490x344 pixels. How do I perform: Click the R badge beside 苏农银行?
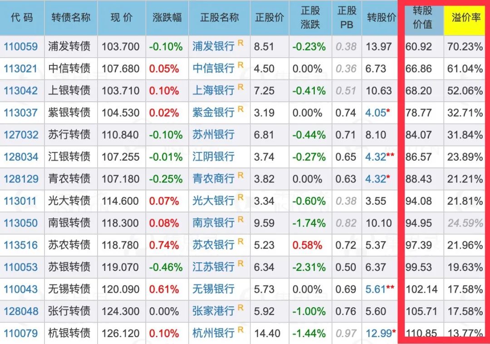[240, 241]
